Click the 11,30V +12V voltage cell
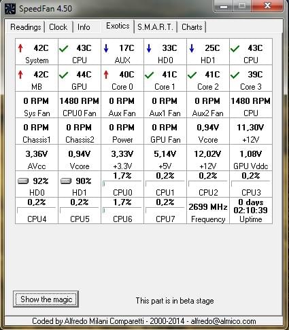This screenshot has height=330, width=289. point(251,131)
